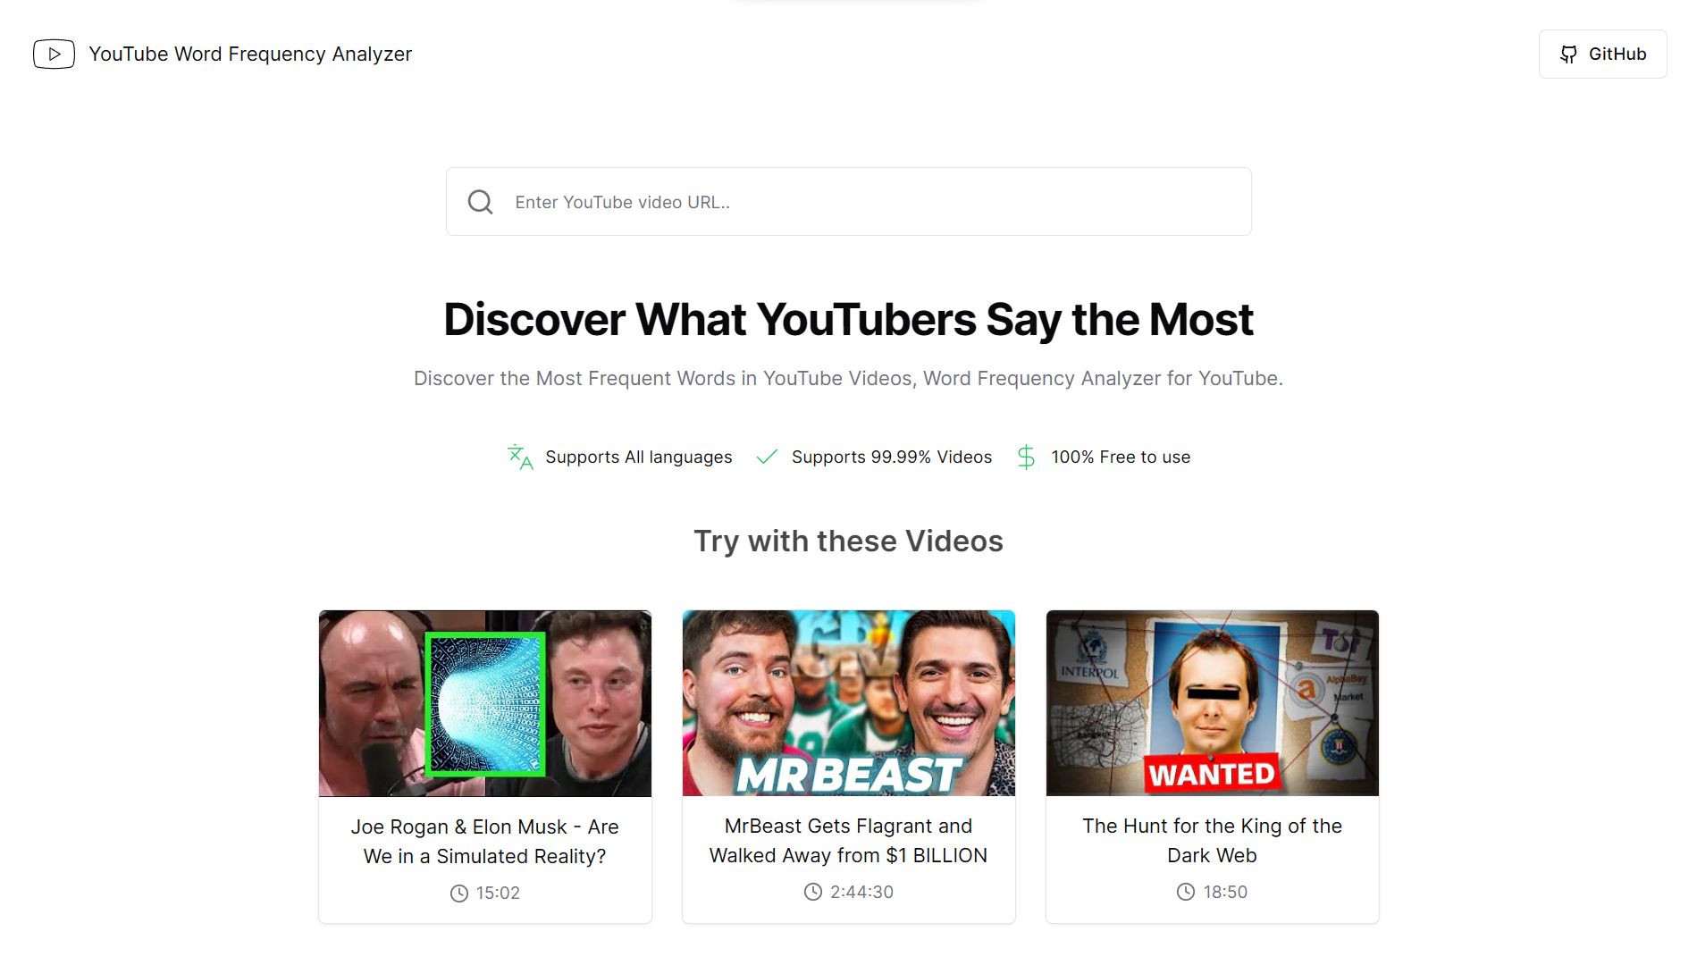Click the GitHub fork icon

coord(1568,55)
